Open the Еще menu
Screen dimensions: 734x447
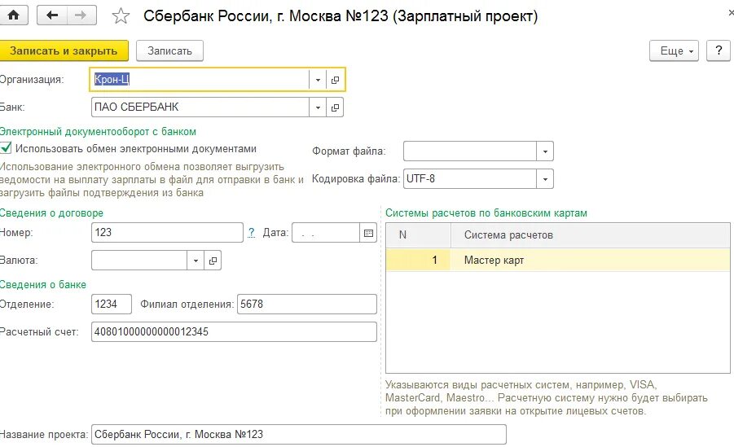(674, 50)
